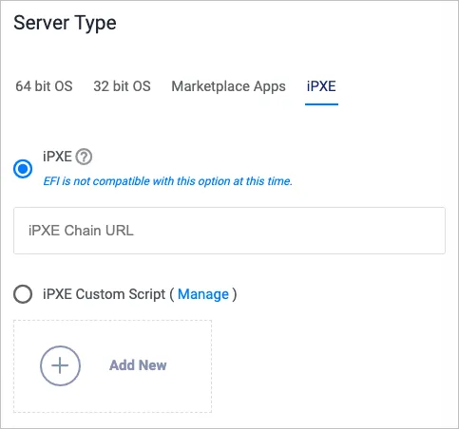Click the EFI compatibility note text
This screenshot has height=429, width=459.
tap(167, 181)
